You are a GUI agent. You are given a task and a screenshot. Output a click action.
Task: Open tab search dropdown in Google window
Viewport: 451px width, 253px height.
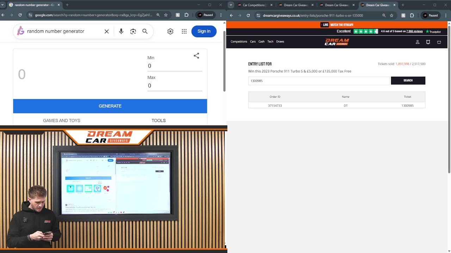(3, 5)
